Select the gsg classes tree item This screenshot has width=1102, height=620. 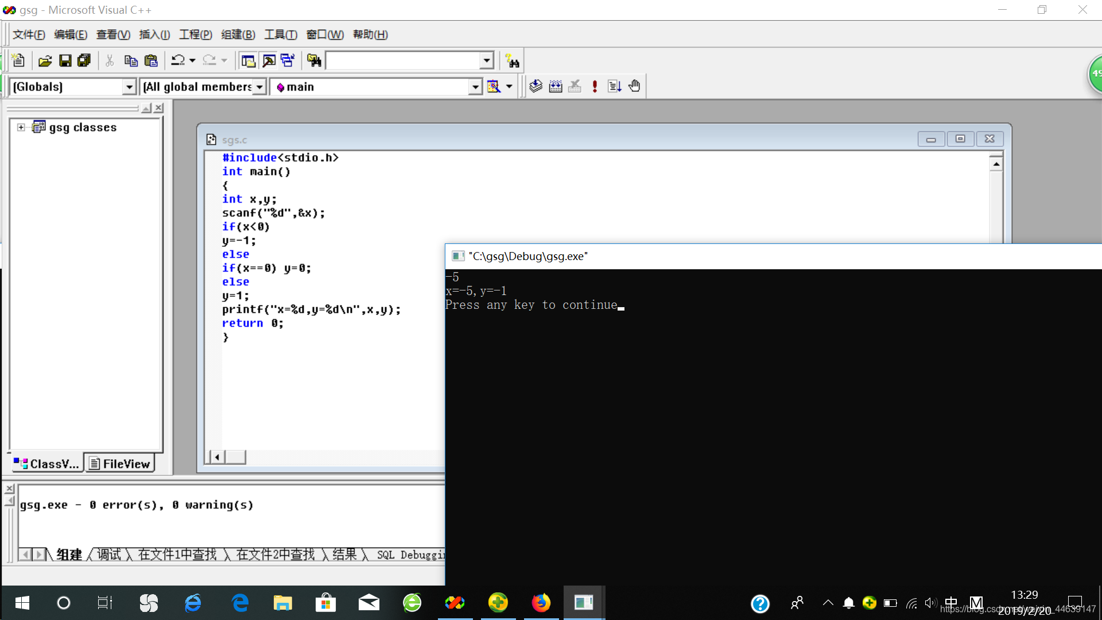83,127
